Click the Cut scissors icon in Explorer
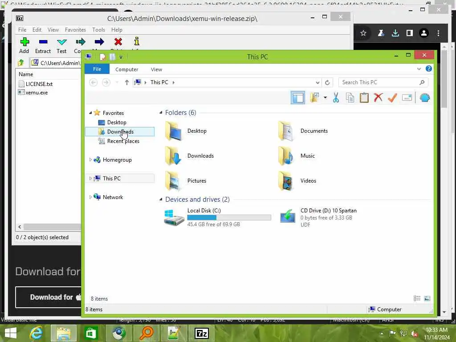456x342 pixels. 336,98
